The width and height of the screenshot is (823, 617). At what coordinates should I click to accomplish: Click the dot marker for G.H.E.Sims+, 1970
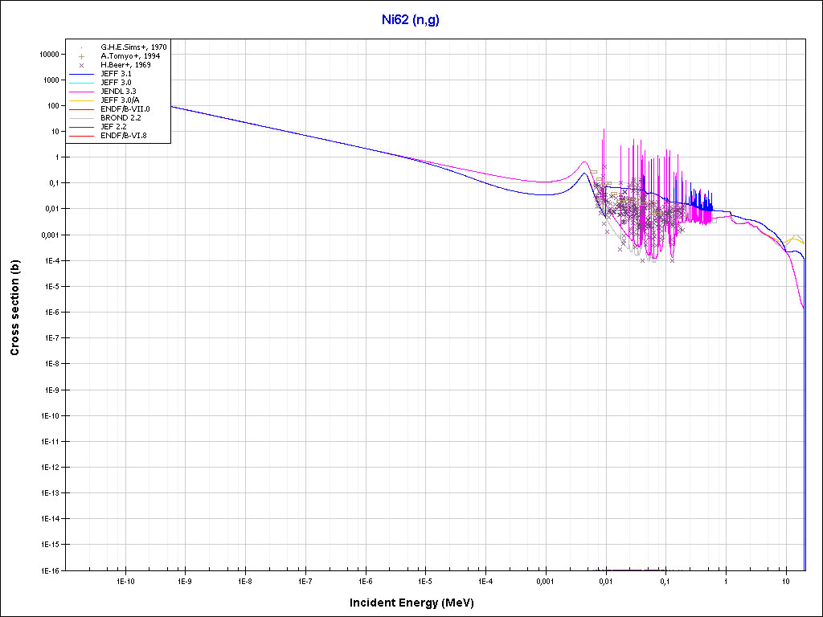tap(82, 48)
